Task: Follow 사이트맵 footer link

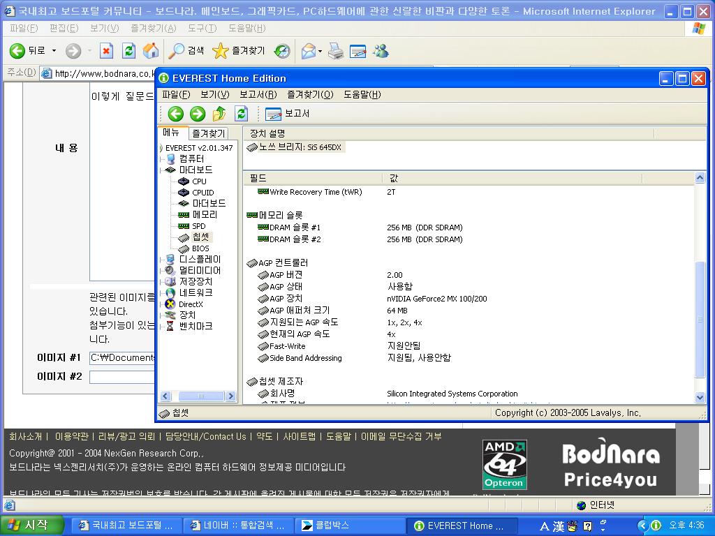Action: pos(299,437)
